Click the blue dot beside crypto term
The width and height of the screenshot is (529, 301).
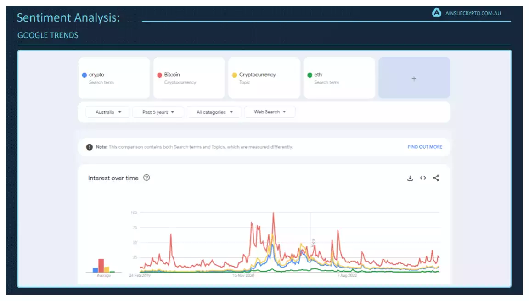click(84, 75)
